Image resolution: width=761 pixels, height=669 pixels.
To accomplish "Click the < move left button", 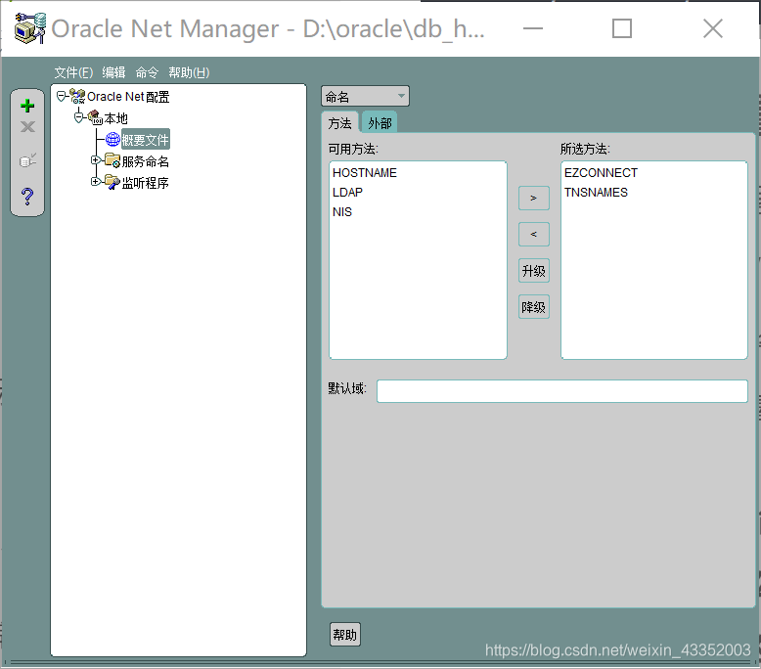I will point(533,235).
